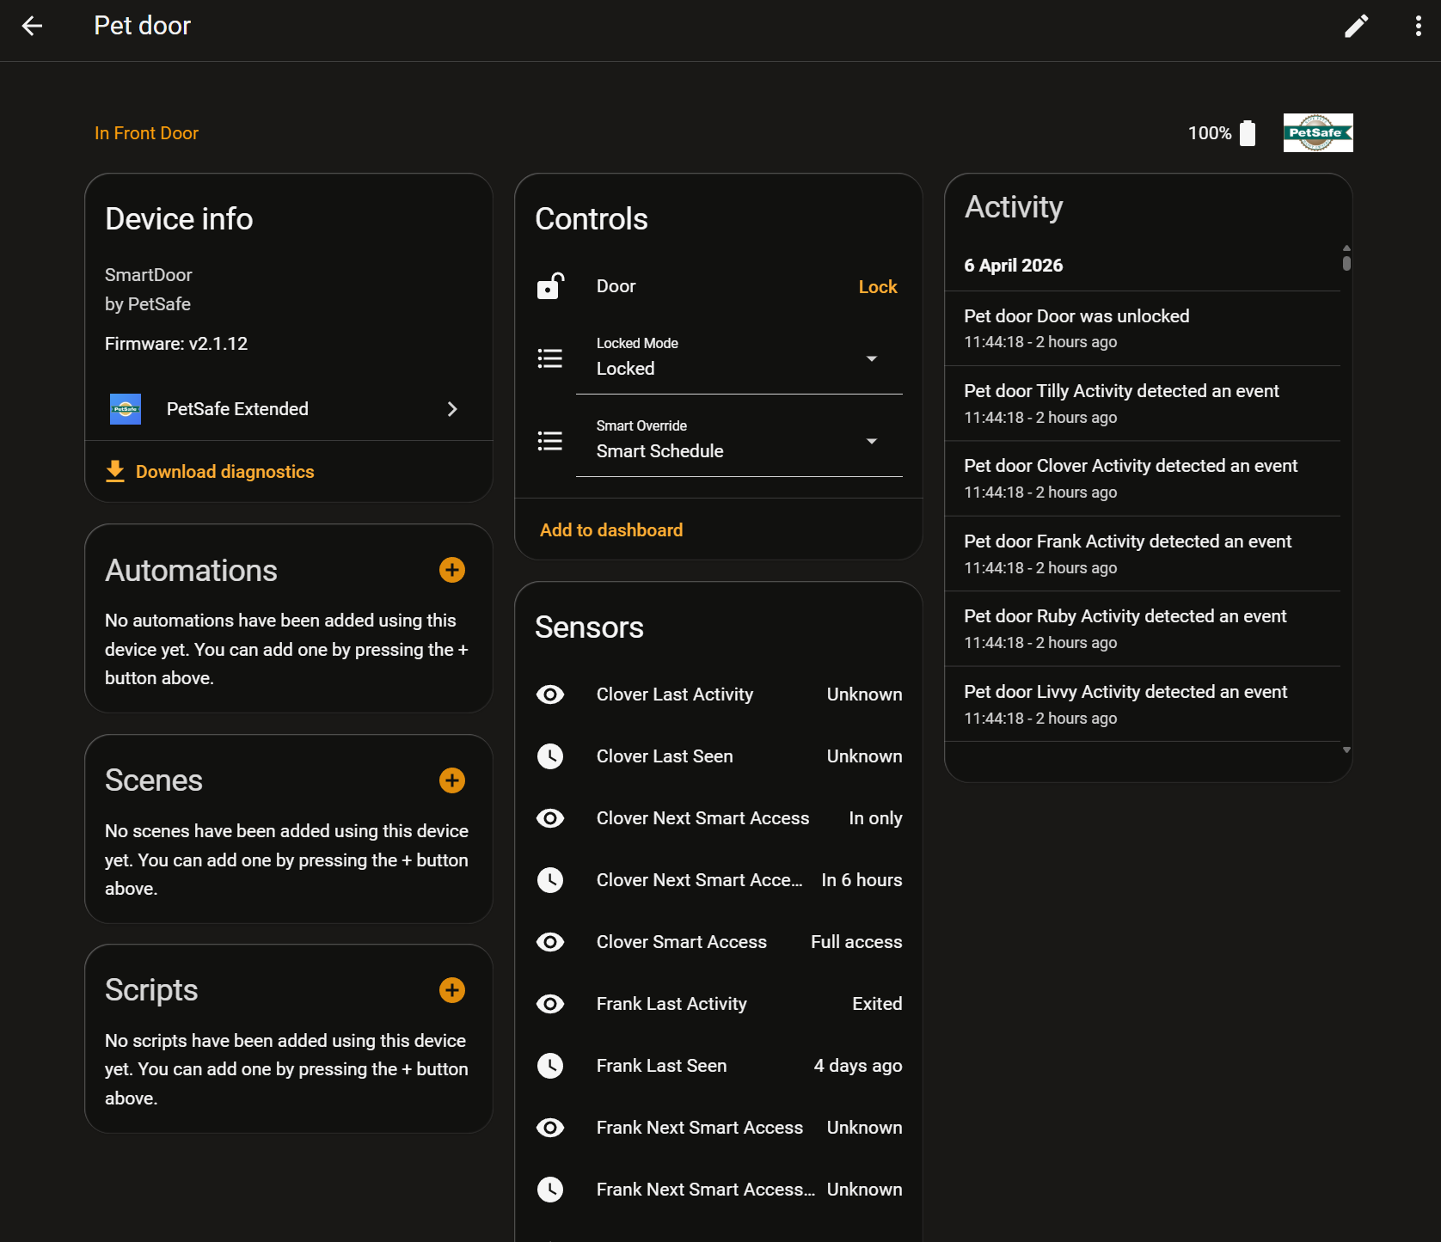Add a new script with plus icon
Viewport: 1441px width, 1242px height.
pyautogui.click(x=452, y=990)
